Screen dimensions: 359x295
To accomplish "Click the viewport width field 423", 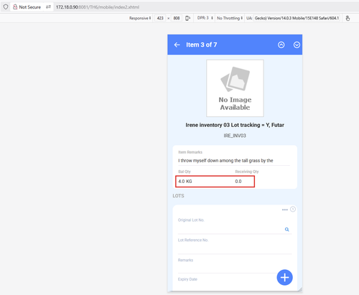I will (x=160, y=18).
